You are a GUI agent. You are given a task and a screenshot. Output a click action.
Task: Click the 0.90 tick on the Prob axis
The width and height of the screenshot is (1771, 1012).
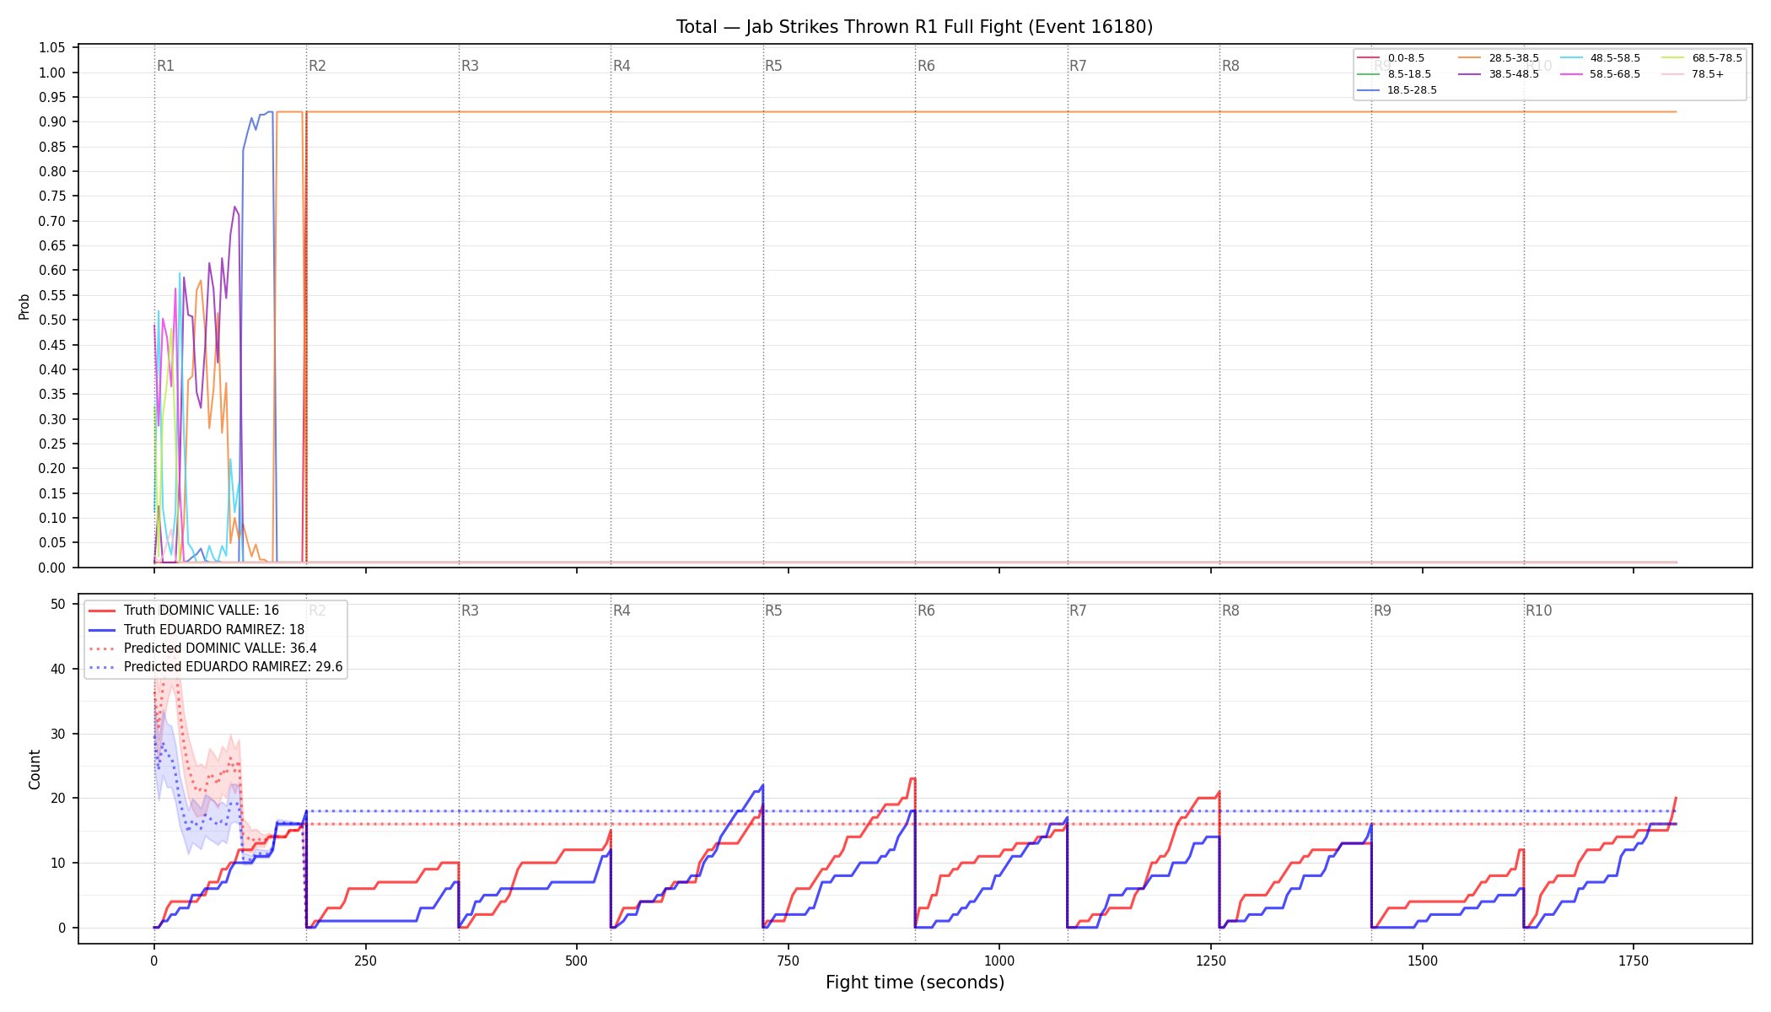(52, 121)
